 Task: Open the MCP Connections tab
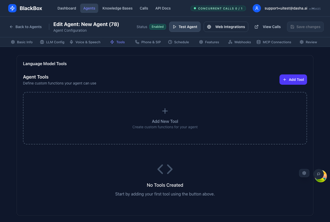(274, 42)
